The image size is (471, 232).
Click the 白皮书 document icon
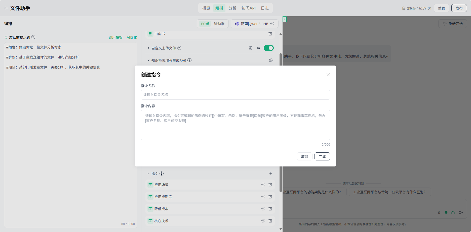(x=150, y=34)
